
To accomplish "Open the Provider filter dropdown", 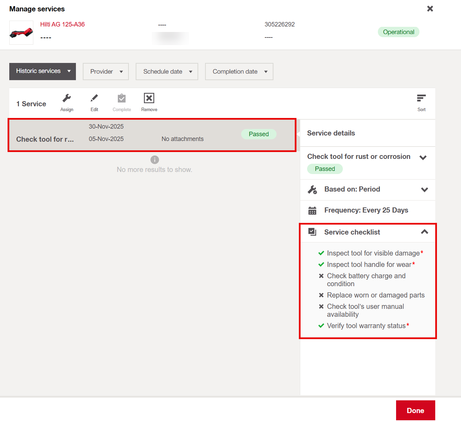I will [105, 72].
